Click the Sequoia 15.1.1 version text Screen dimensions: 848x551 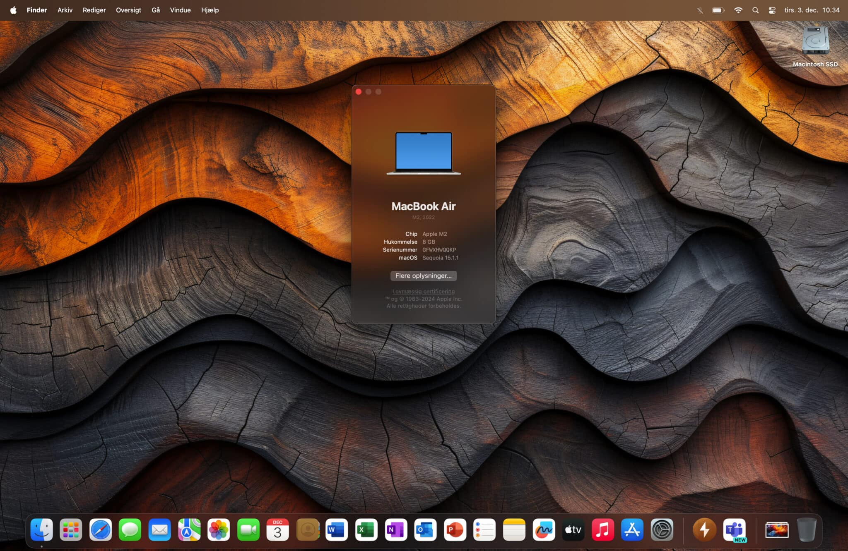point(441,258)
